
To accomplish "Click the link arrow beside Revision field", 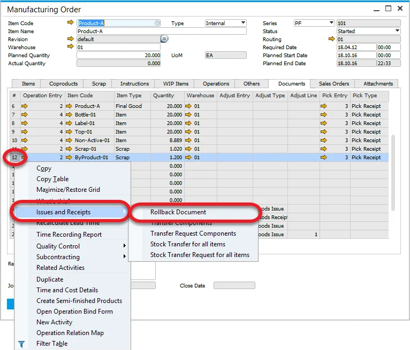I will [x=70, y=39].
